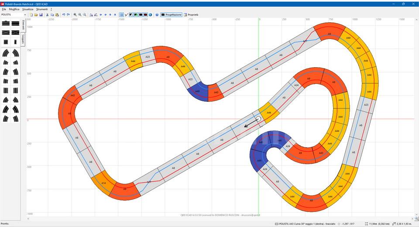Image resolution: width=419 pixels, height=227 pixels.
Task: Open help with the question mark icon
Action: point(157,15)
